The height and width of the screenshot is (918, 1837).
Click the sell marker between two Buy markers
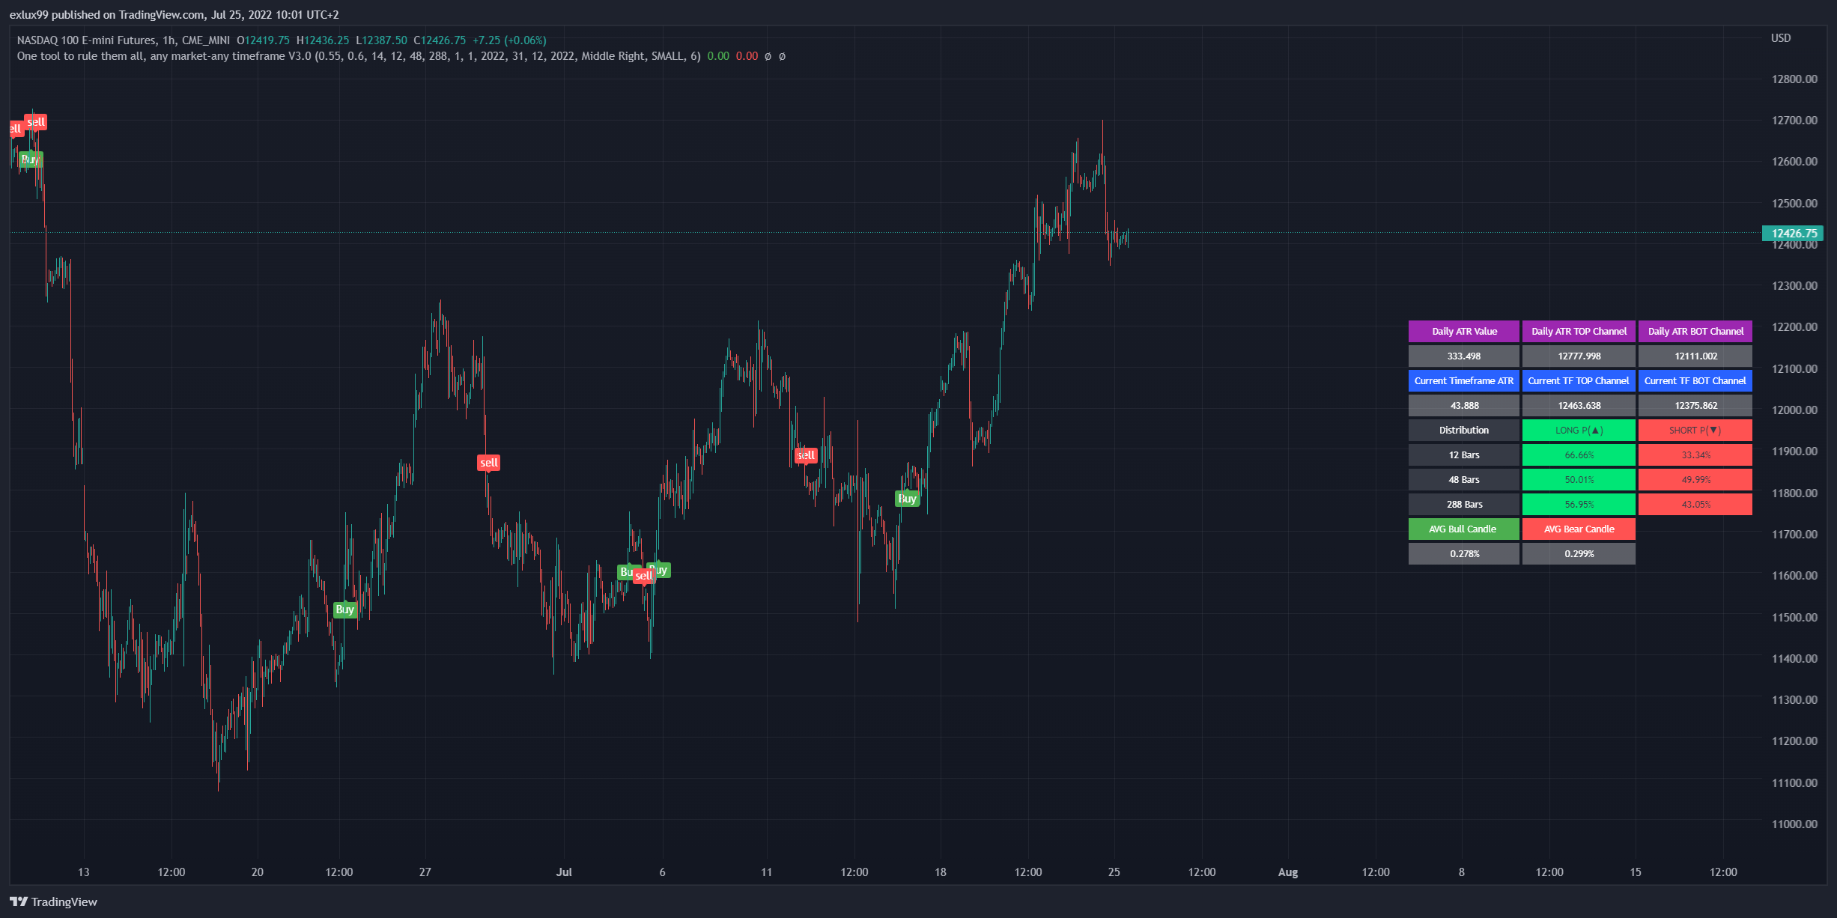[643, 576]
